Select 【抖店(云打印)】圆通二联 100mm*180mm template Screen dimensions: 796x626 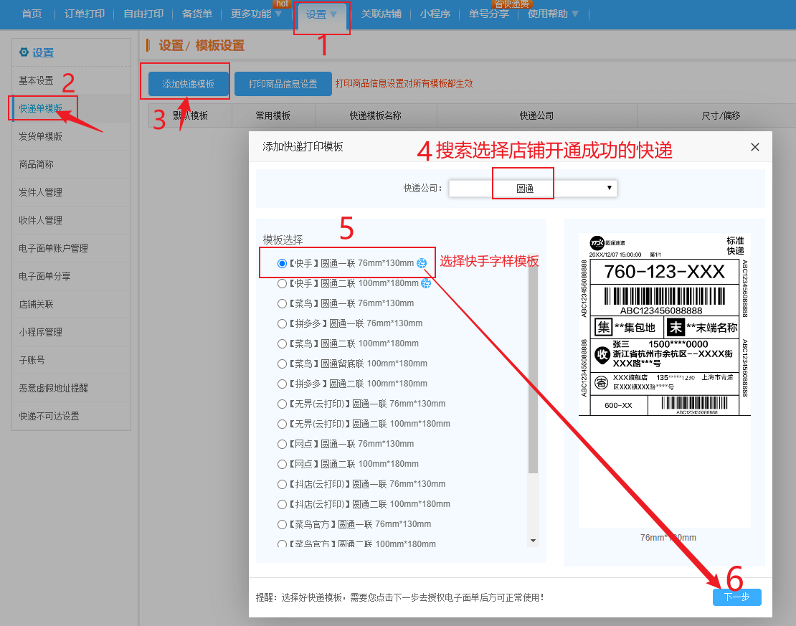coord(282,504)
